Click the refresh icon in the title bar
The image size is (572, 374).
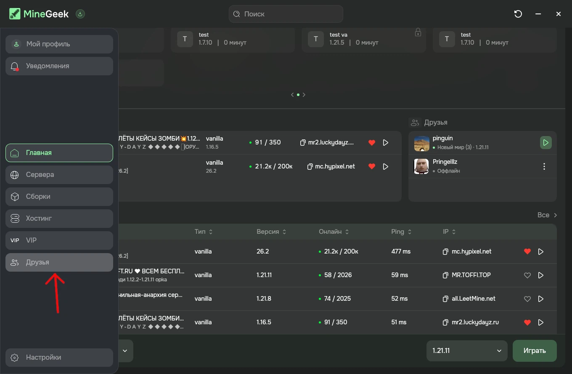(518, 14)
